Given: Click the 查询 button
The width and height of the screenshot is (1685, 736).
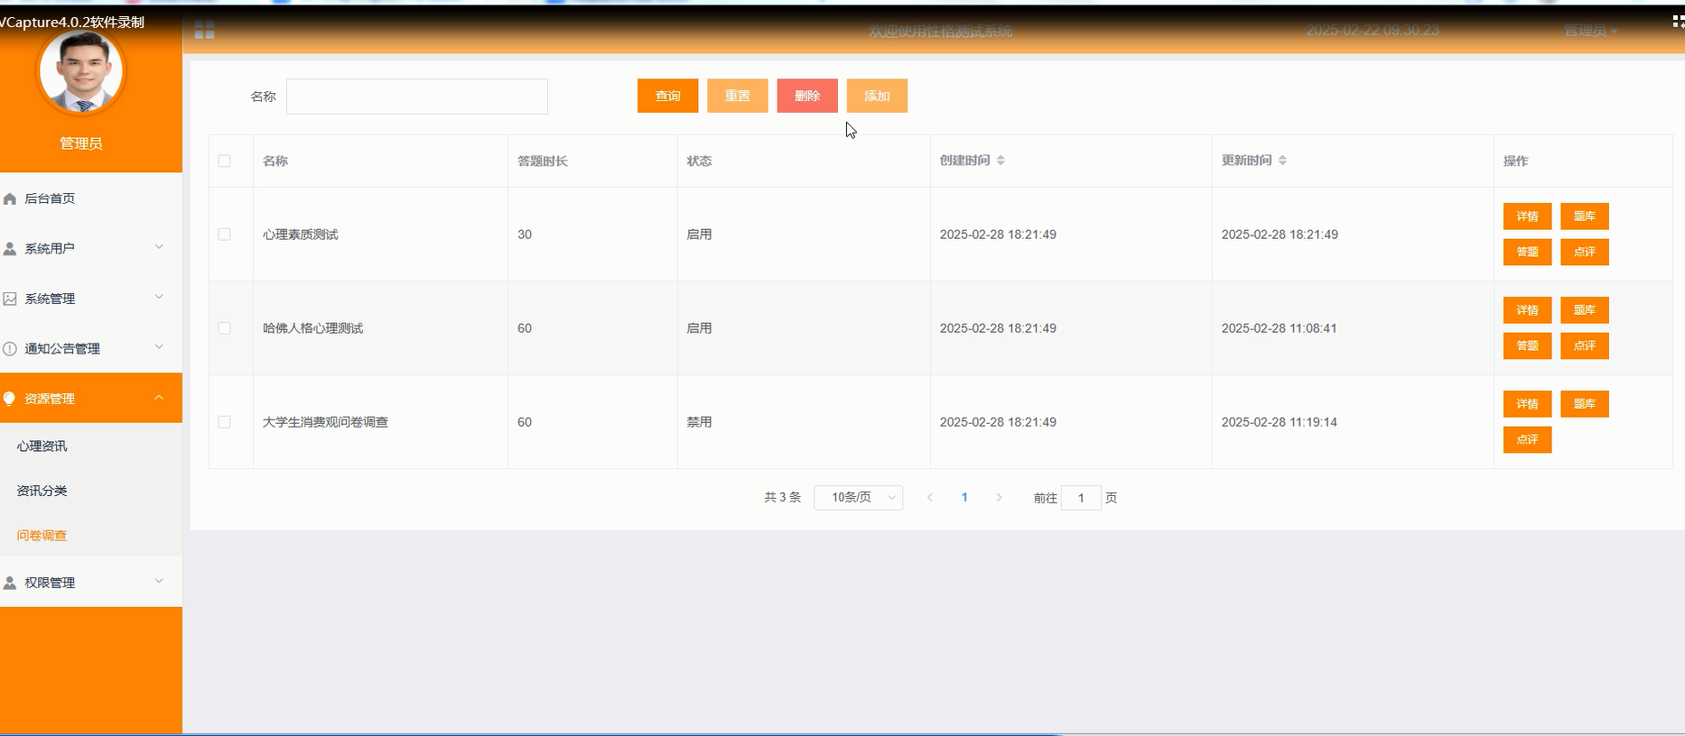Looking at the screenshot, I should click(667, 96).
